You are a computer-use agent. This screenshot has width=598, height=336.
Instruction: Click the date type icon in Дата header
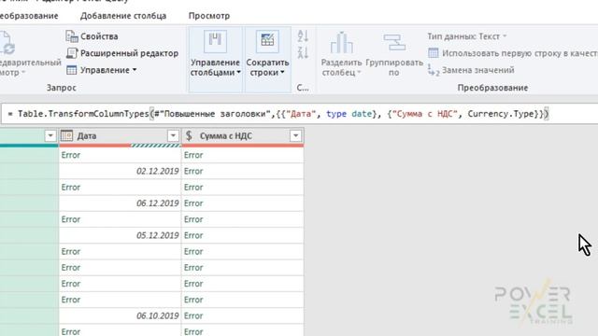coord(66,135)
